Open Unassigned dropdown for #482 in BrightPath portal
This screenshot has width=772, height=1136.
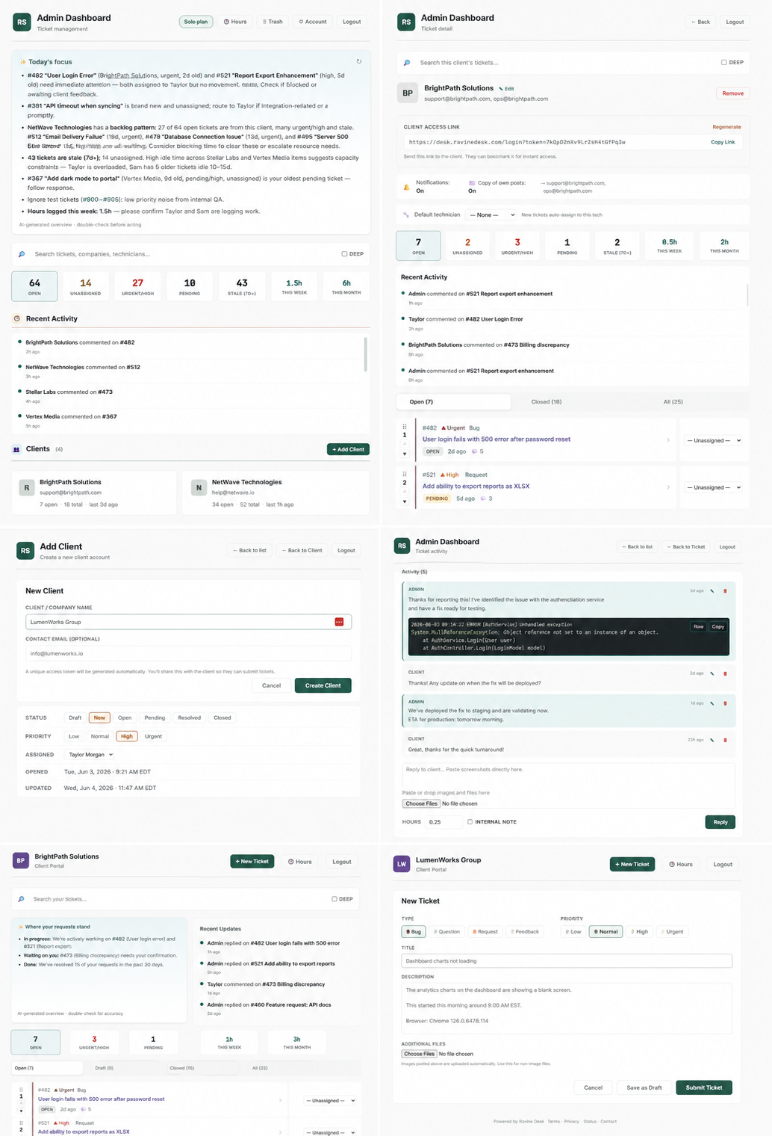pyautogui.click(x=330, y=1101)
